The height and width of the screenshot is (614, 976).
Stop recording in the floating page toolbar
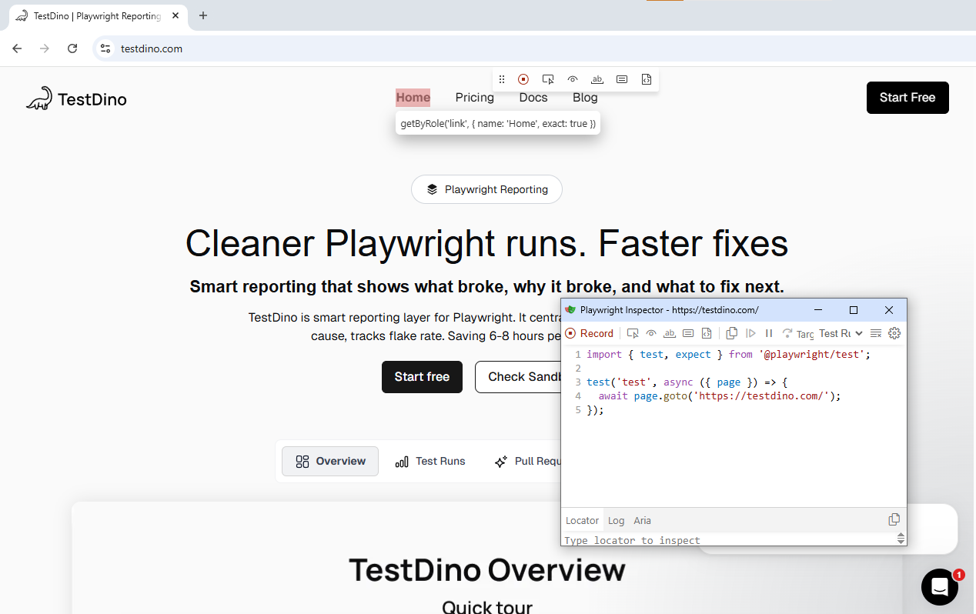pyautogui.click(x=523, y=79)
